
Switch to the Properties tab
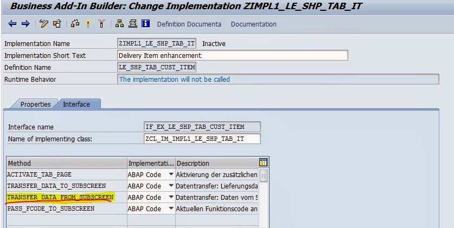tap(35, 105)
